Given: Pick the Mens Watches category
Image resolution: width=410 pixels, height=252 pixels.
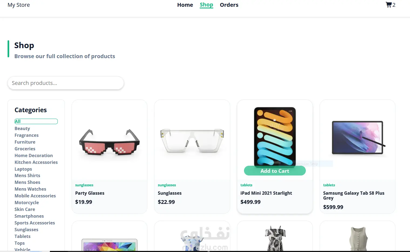Looking at the screenshot, I should click(30, 189).
